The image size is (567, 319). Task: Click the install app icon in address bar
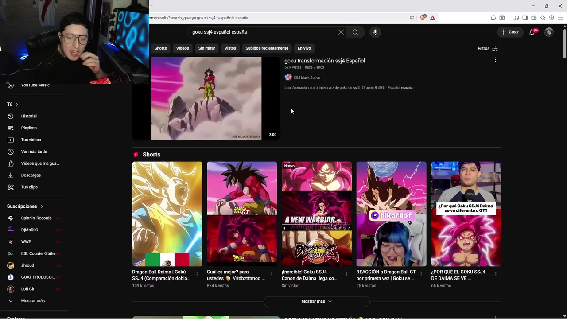tap(412, 18)
